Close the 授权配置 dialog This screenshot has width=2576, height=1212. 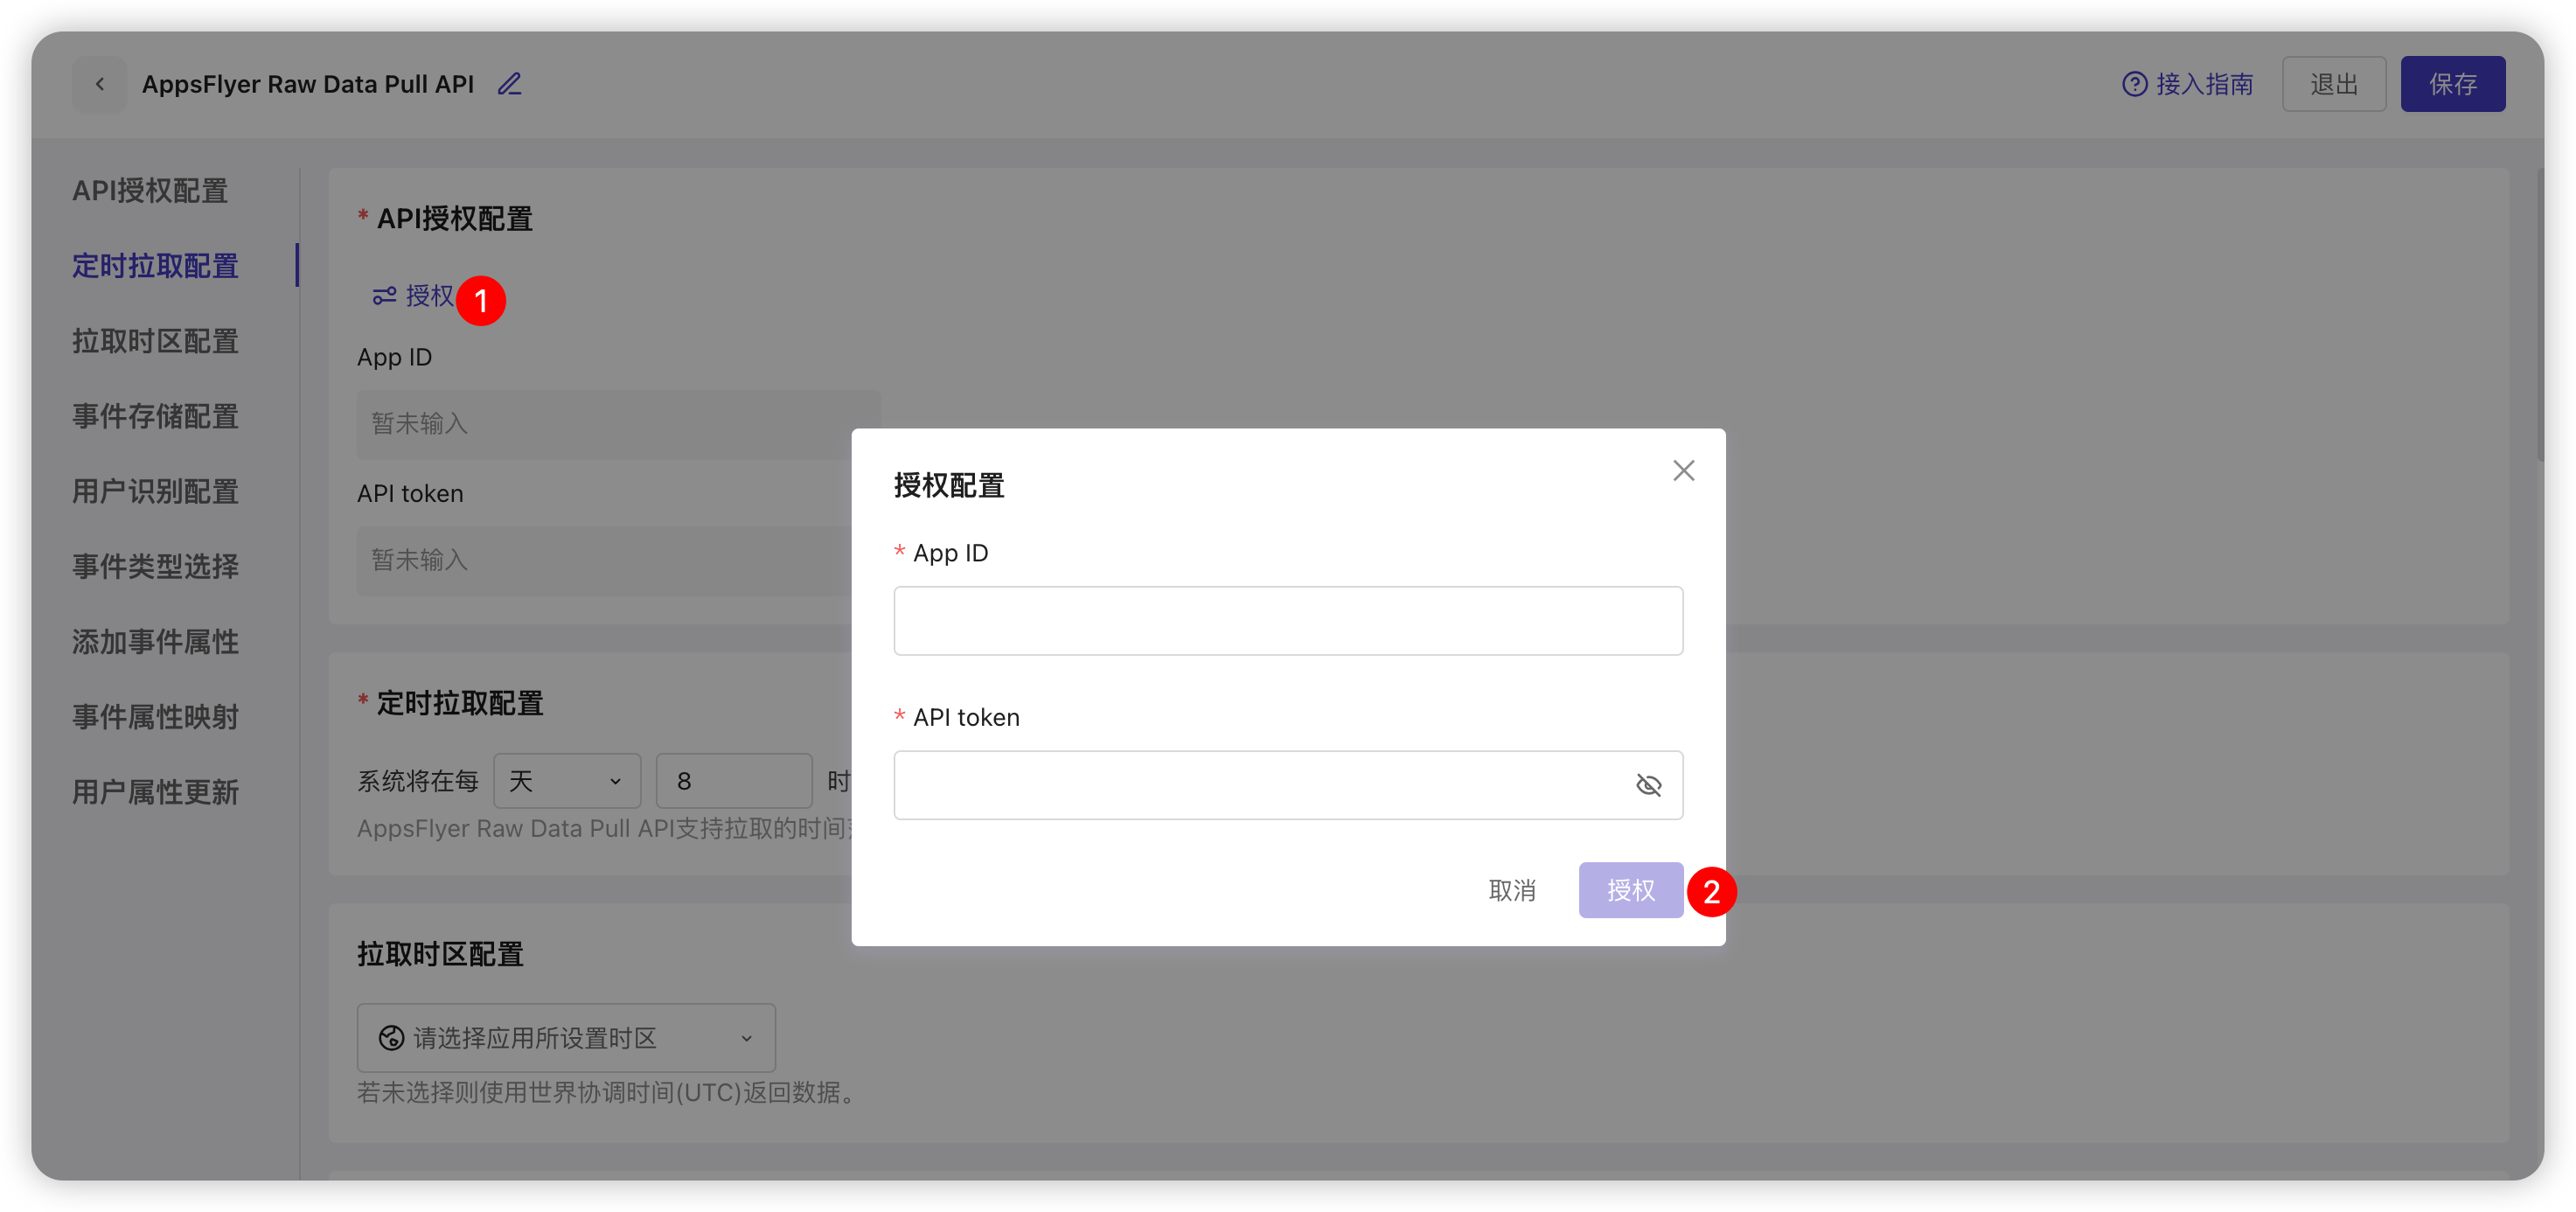pos(1683,470)
